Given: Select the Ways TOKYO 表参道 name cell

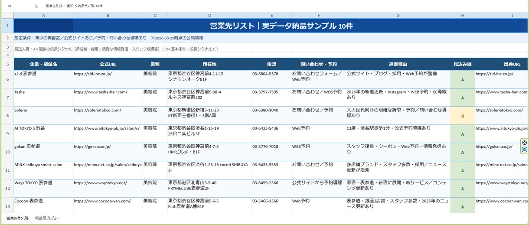Looking at the screenshot, I should coord(43,189).
